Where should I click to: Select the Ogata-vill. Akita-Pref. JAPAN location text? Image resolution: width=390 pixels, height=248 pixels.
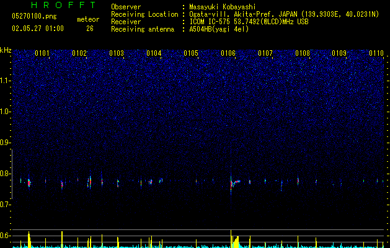click(x=284, y=14)
